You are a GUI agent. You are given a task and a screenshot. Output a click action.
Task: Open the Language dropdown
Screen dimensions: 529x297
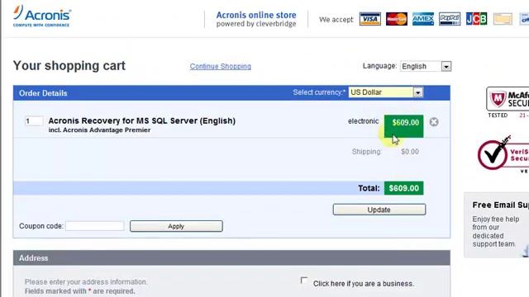[426, 66]
